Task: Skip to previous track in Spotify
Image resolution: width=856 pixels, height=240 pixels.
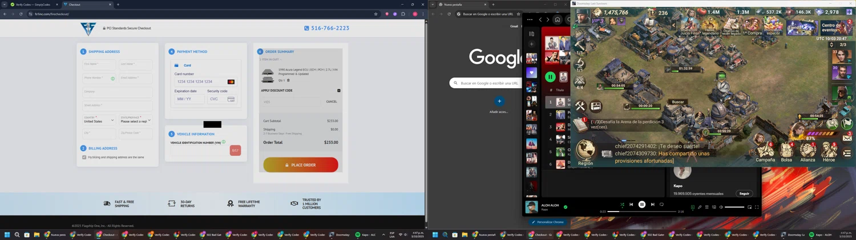Action: (x=631, y=205)
